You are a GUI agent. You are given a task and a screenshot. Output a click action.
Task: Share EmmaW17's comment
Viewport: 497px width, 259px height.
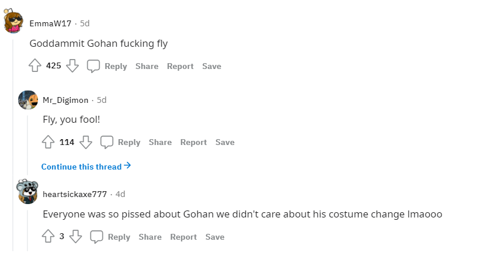[x=147, y=66]
